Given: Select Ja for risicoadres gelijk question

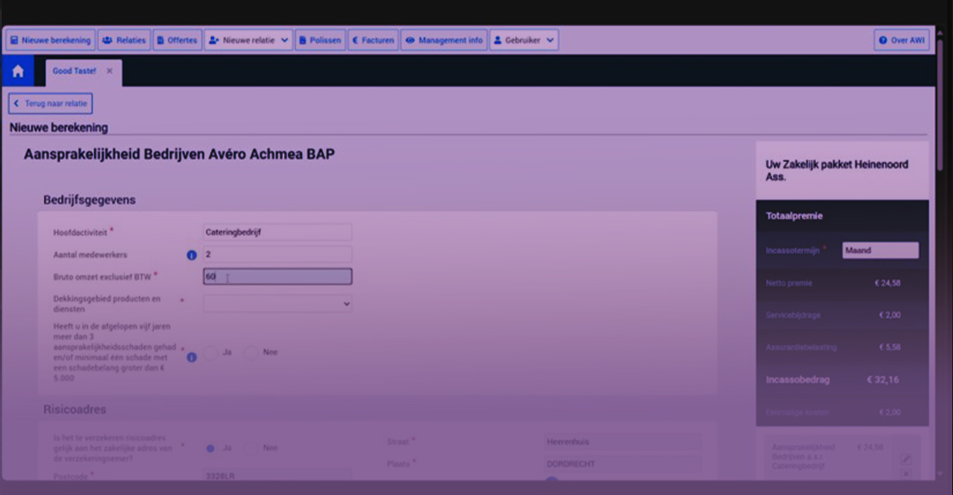Looking at the screenshot, I should tap(210, 449).
